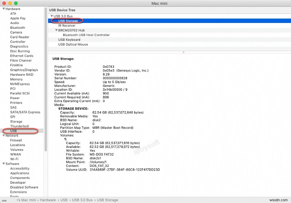Select USB Storage in the device tree
291x203 pixels.
[170, 21]
